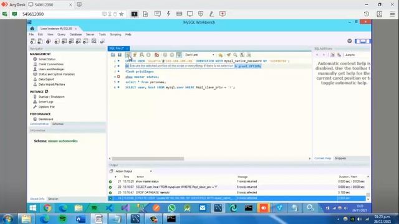The width and height of the screenshot is (399, 224).
Task: Select the Local instance MySQL80 tab
Action: 56,29
